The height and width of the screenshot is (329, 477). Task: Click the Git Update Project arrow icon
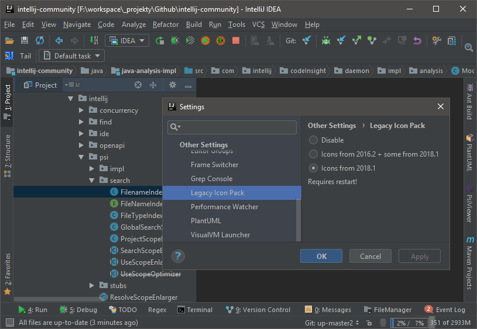pos(307,40)
